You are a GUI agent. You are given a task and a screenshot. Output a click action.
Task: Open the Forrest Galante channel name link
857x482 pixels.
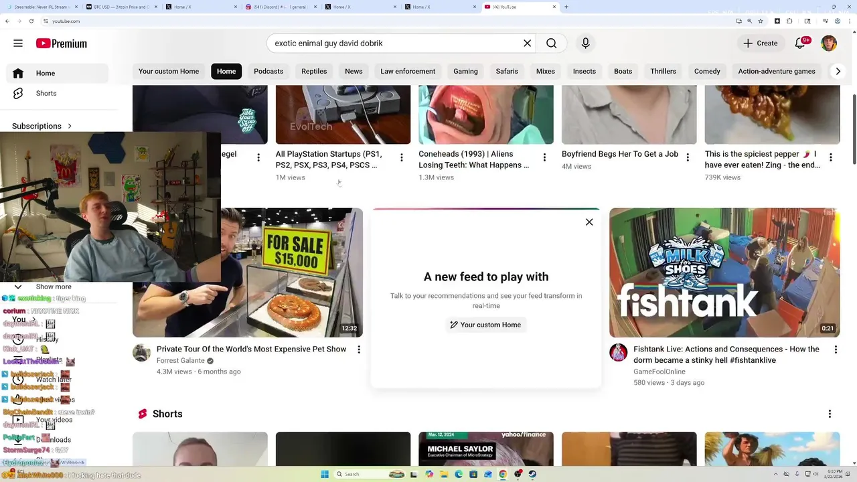tap(181, 361)
